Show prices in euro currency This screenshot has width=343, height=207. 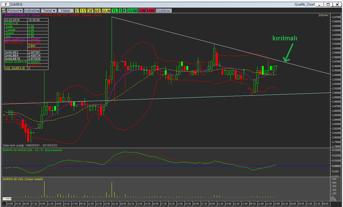point(125,10)
